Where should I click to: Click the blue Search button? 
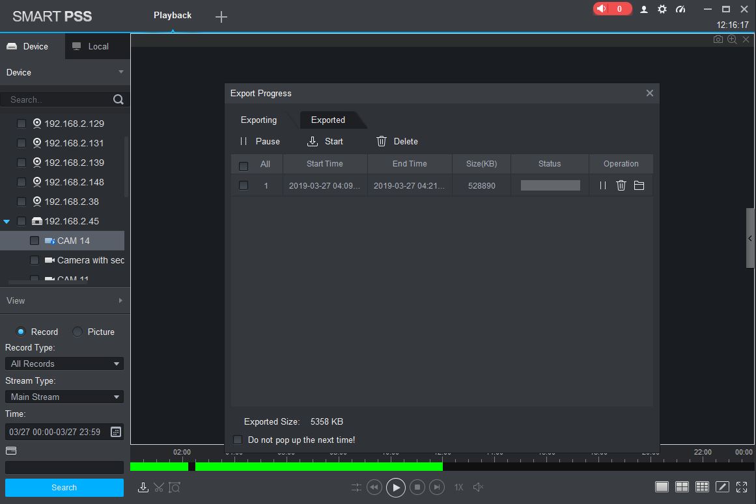[64, 487]
